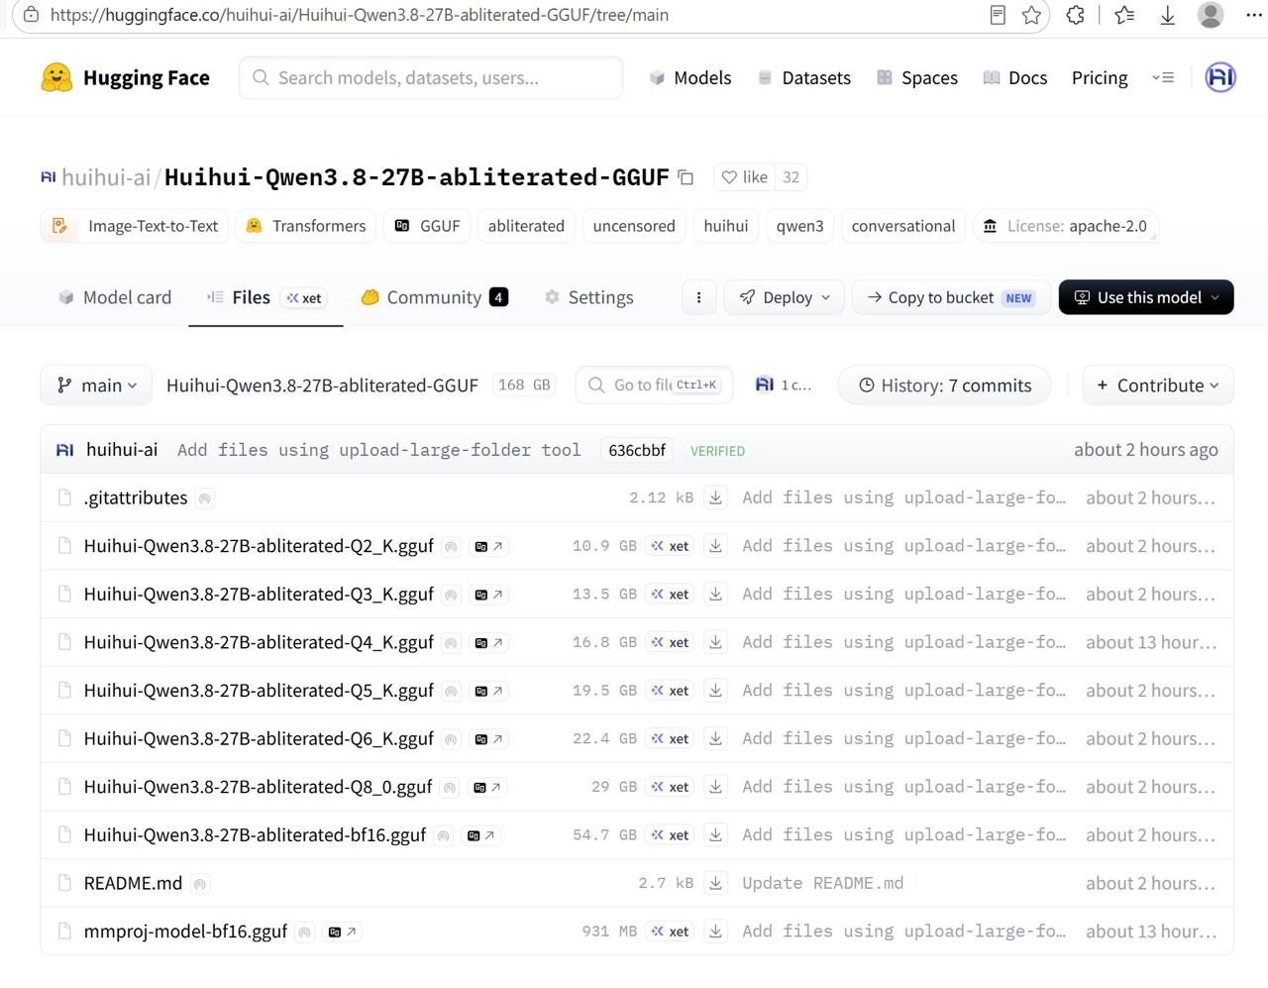
Task: Open Models in the top navigation
Action: click(x=690, y=77)
